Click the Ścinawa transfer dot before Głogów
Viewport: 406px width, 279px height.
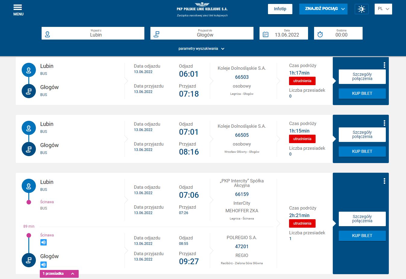click(x=29, y=235)
